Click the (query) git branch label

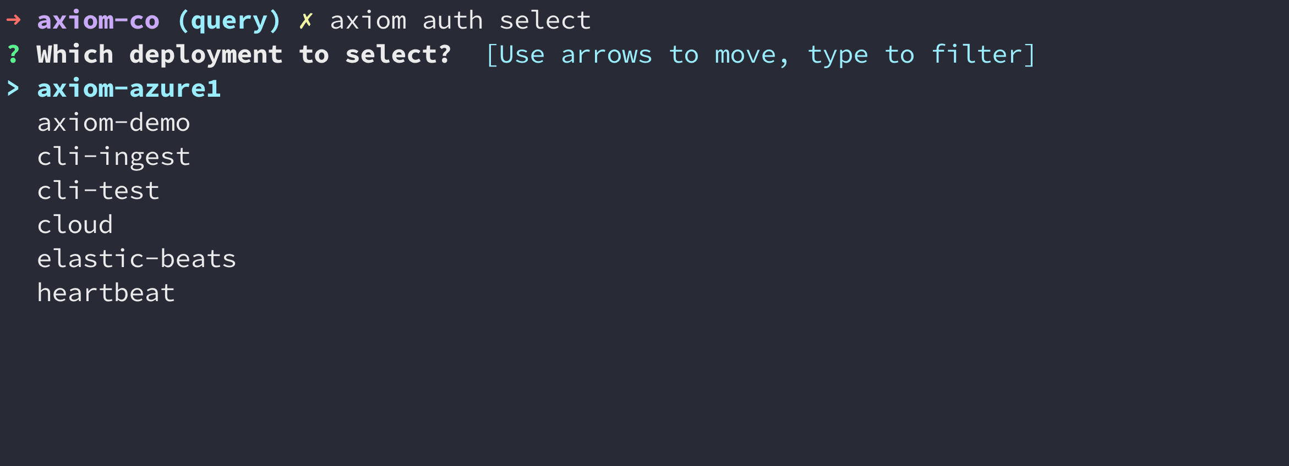coord(229,21)
